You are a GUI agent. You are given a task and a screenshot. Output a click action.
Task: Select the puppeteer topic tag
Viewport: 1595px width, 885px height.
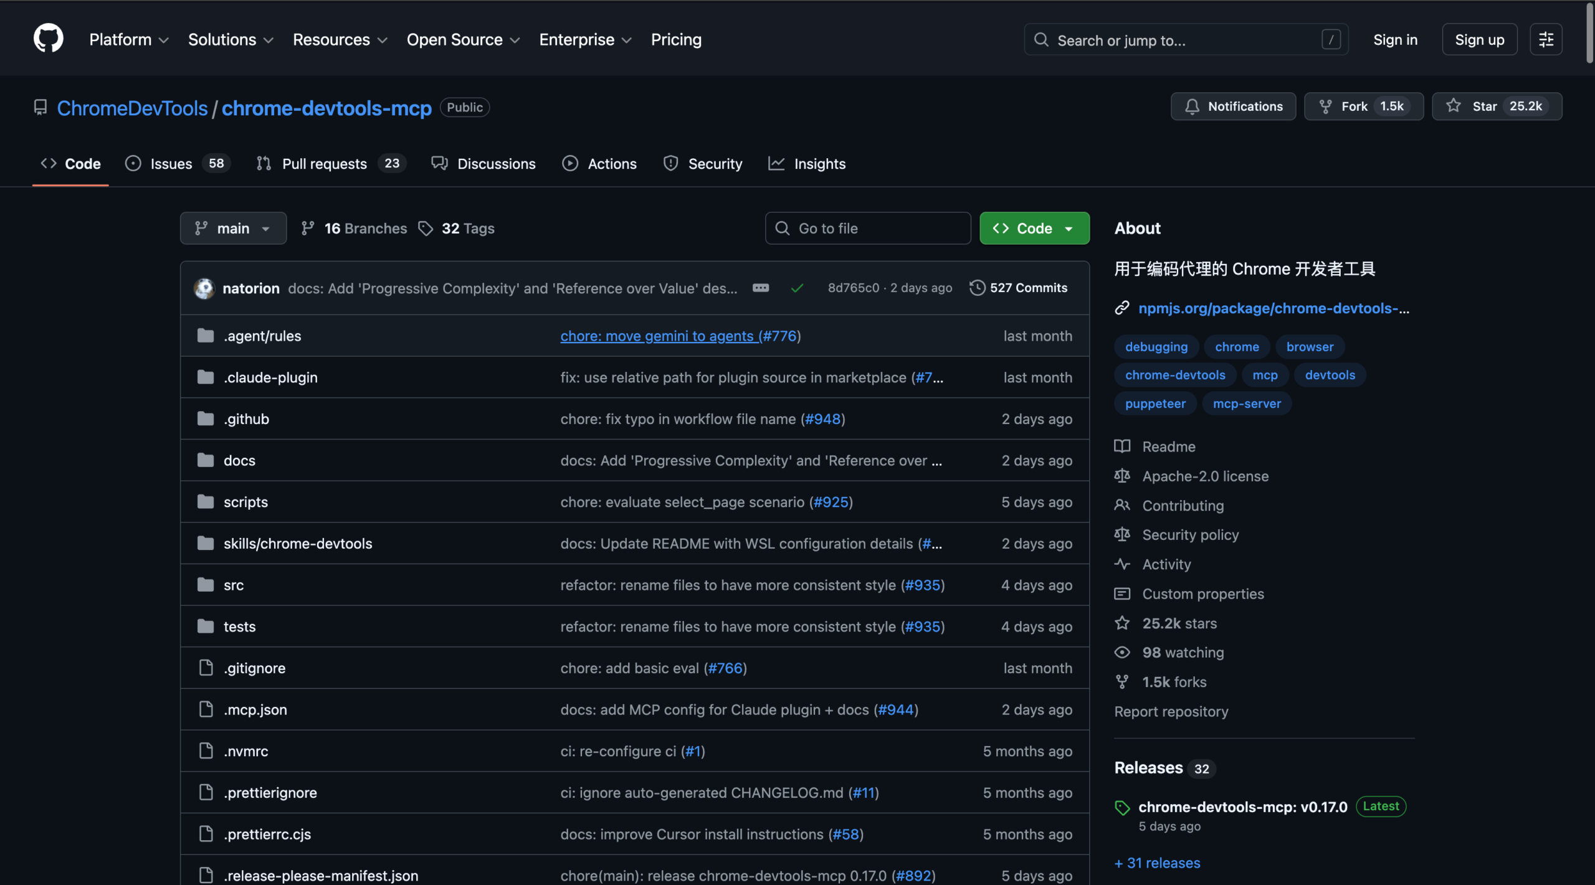pos(1155,404)
